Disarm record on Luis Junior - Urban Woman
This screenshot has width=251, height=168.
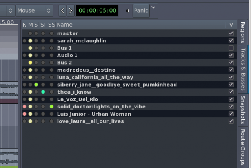(25, 114)
